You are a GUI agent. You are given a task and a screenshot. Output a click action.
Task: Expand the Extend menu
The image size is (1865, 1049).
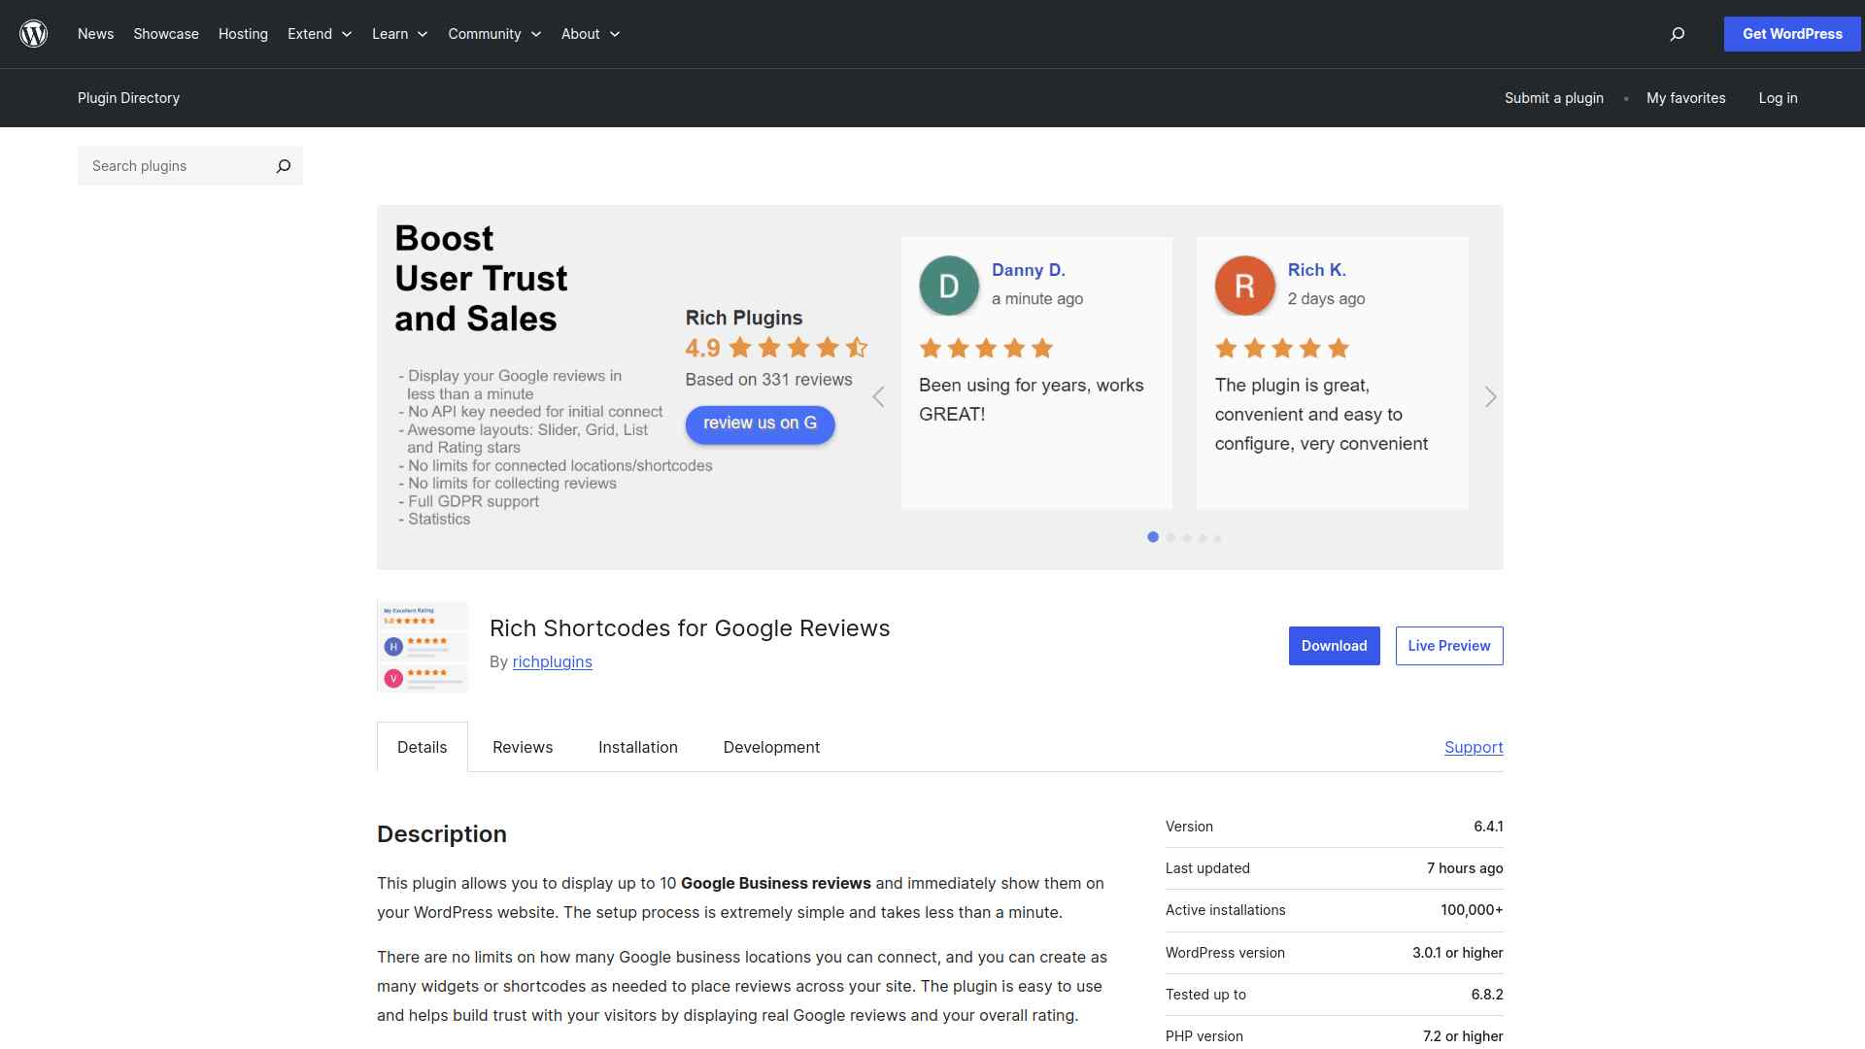click(x=320, y=34)
